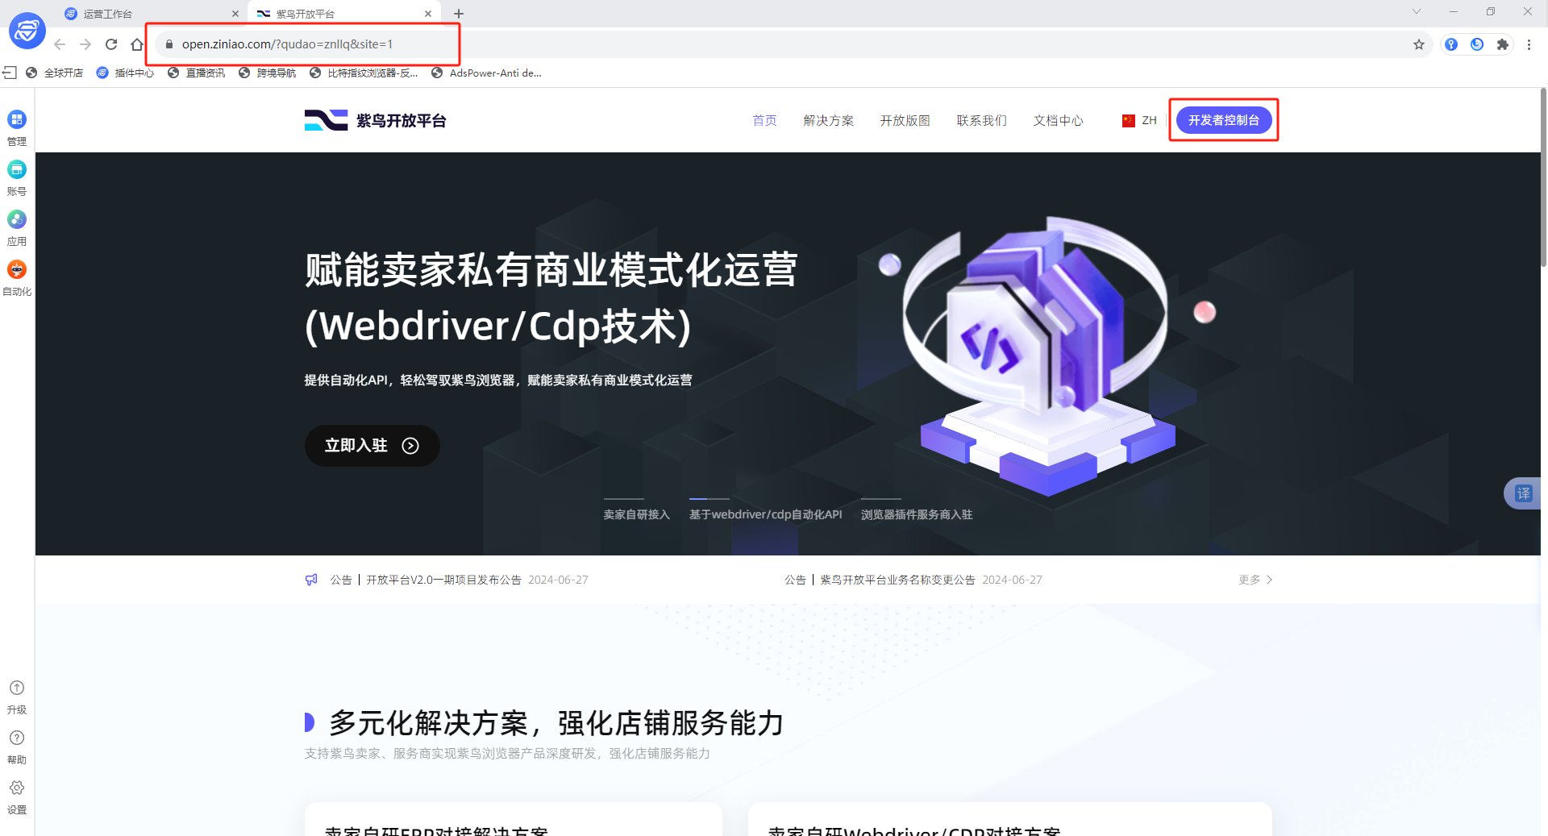The image size is (1548, 836).
Task: Open the 应用 sidebar icon
Action: point(17,220)
